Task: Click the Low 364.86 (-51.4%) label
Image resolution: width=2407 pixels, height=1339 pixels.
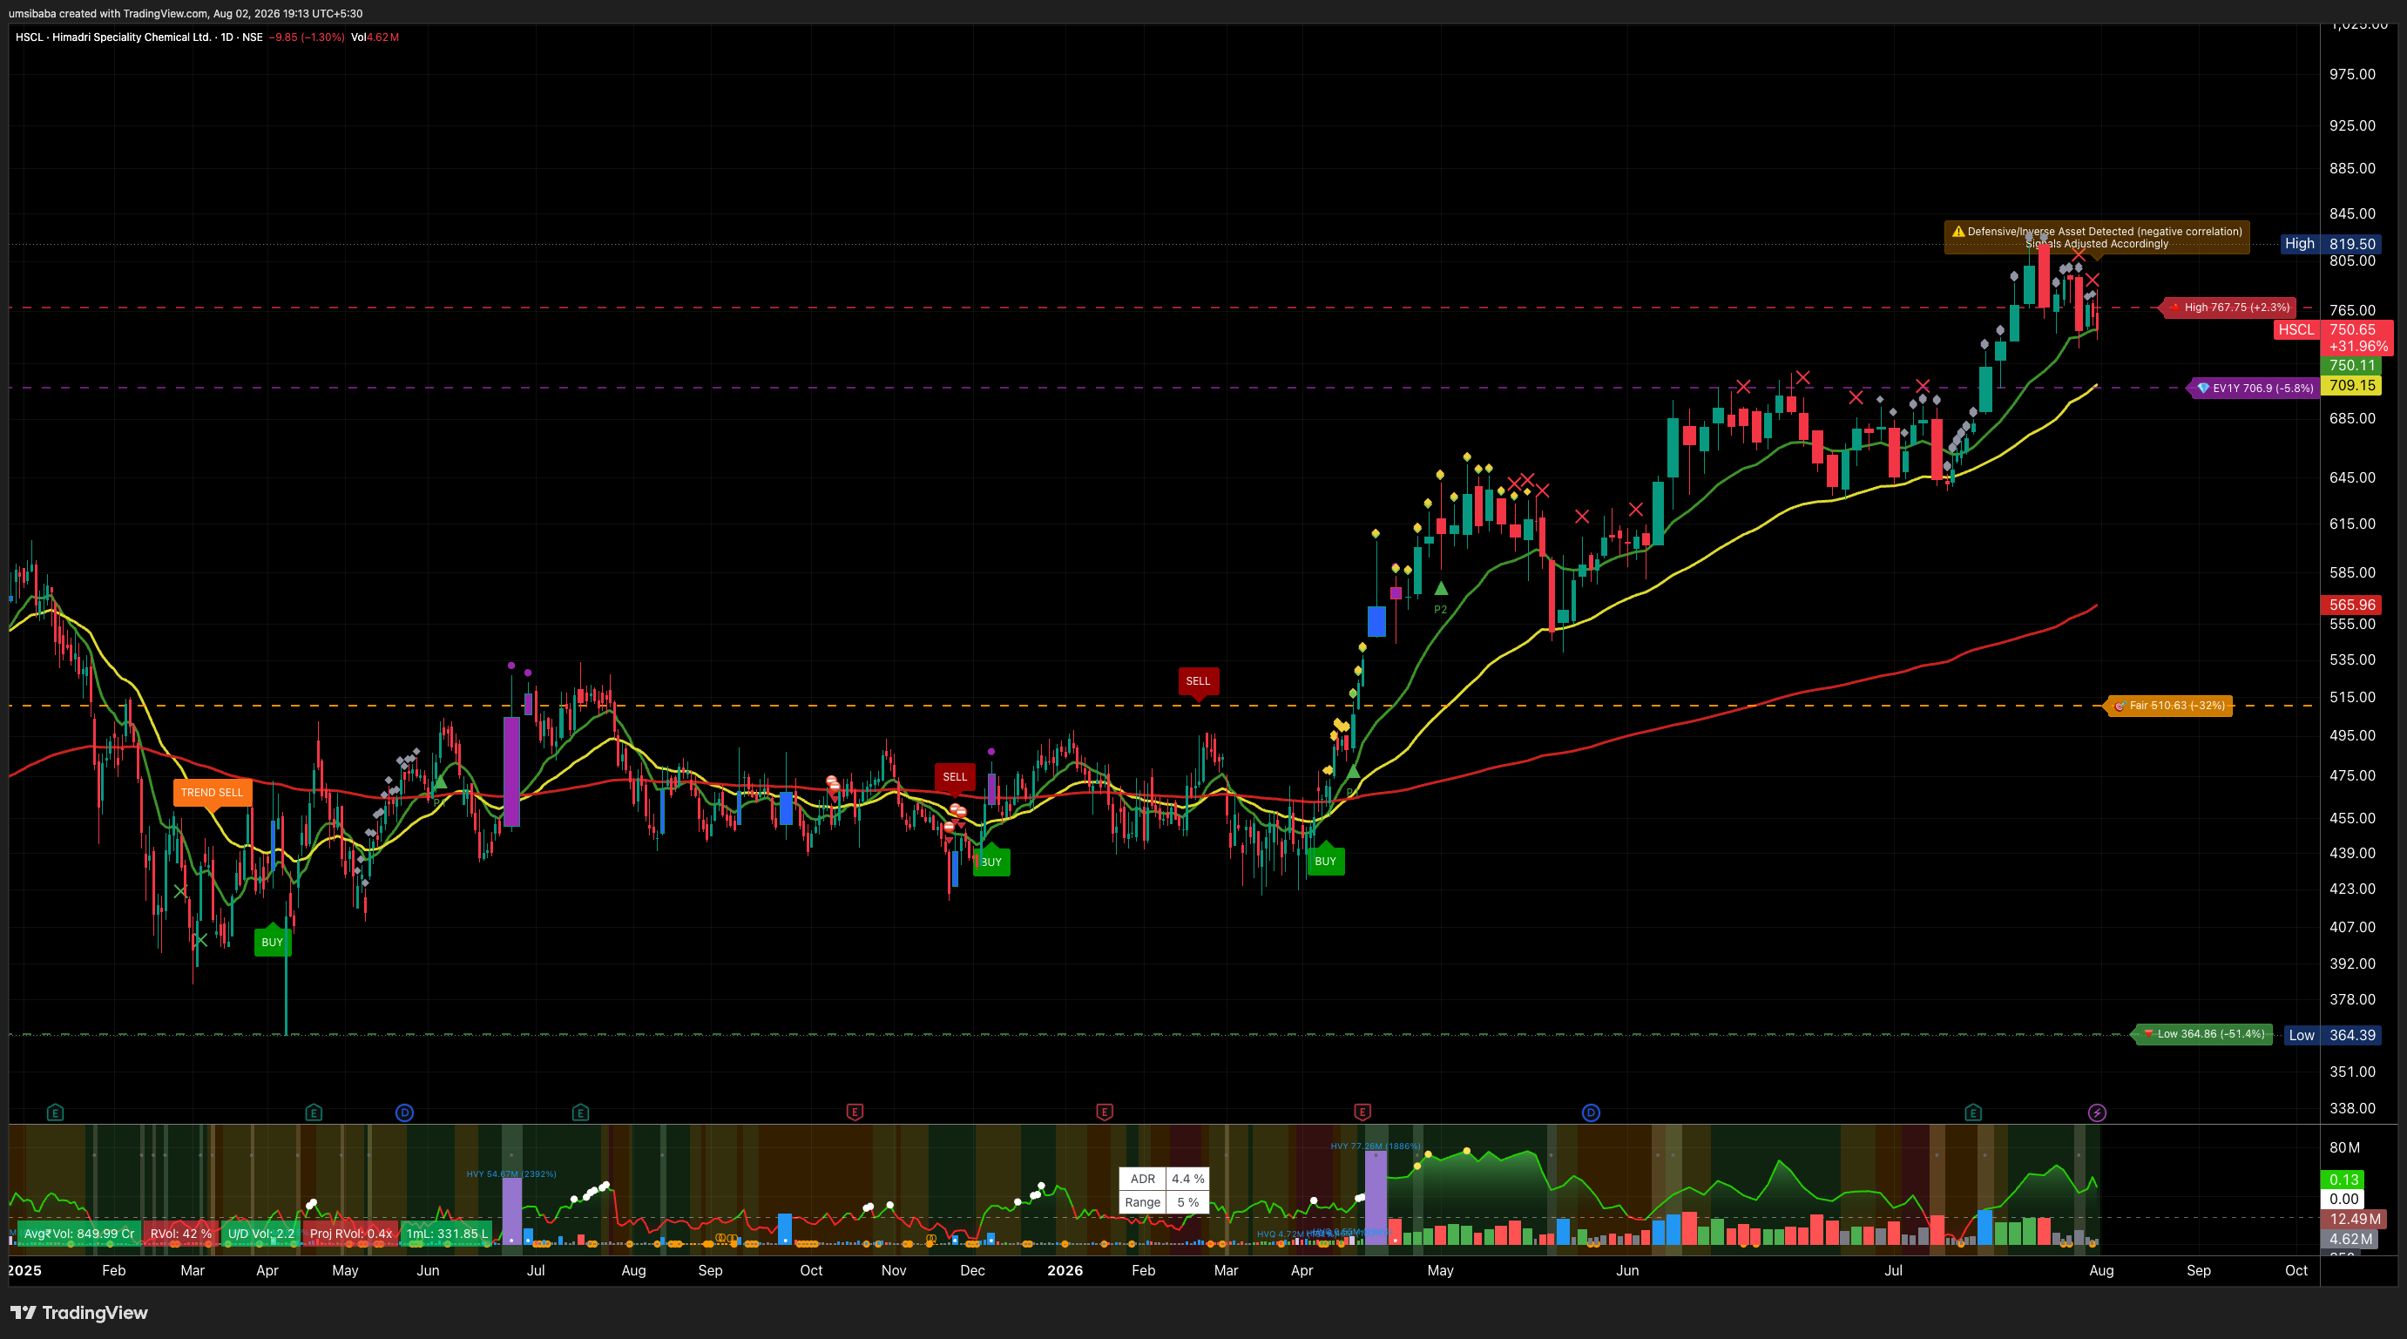Action: coord(2204,1033)
